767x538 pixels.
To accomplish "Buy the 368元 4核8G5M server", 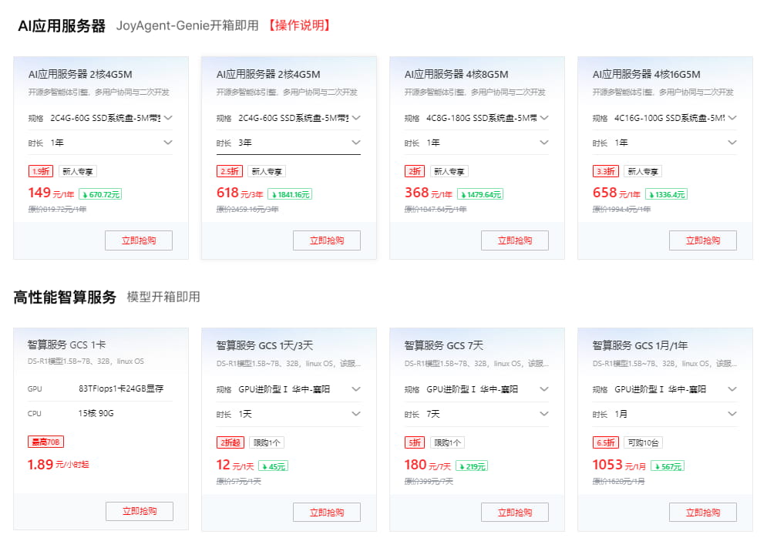I will 515,240.
